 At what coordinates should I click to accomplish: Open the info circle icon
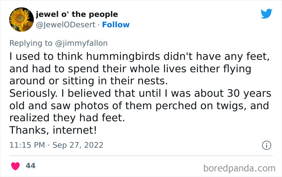(x=266, y=145)
